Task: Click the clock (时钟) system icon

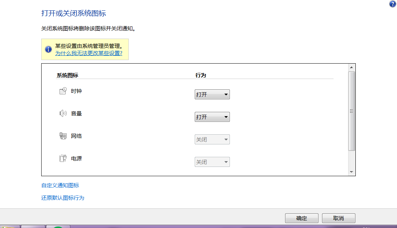Action: [x=63, y=91]
